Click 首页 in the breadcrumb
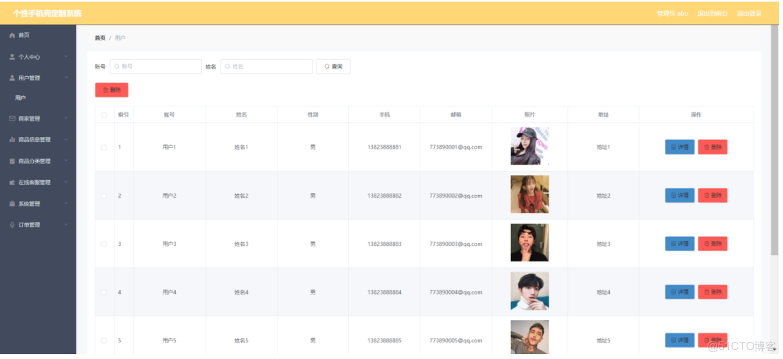Screen dimensions: 783x359 coord(100,38)
